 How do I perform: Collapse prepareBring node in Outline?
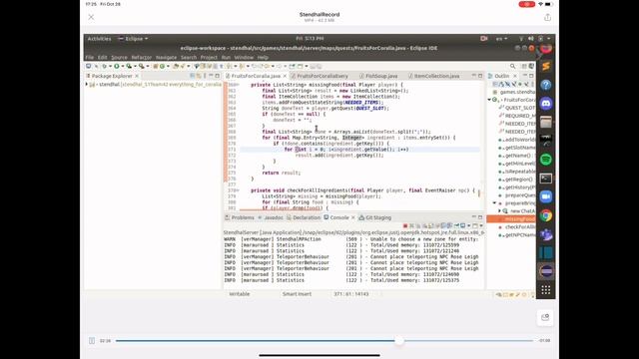pyautogui.click(x=494, y=202)
